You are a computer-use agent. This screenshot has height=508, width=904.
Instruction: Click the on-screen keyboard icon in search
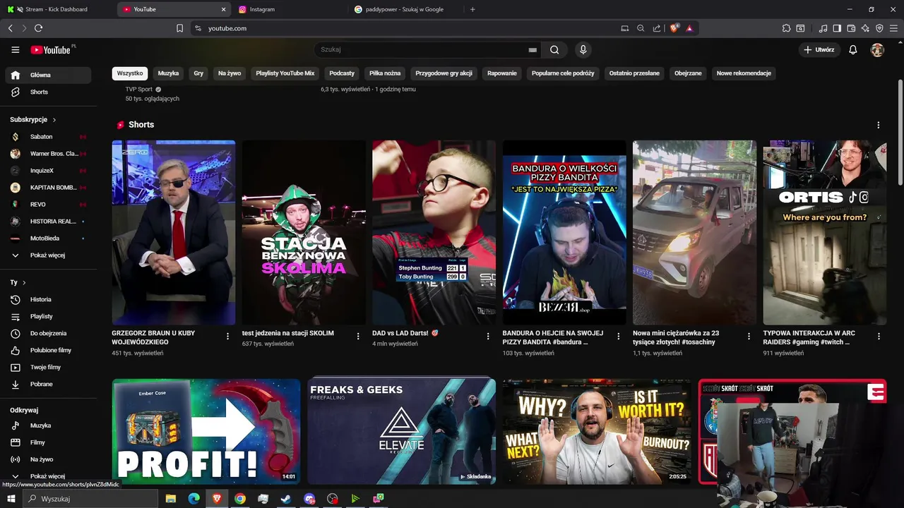click(533, 50)
